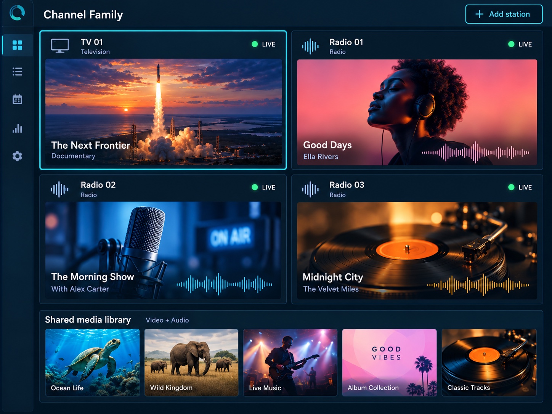Click the green LIVE dot on Radio 03

(511, 187)
